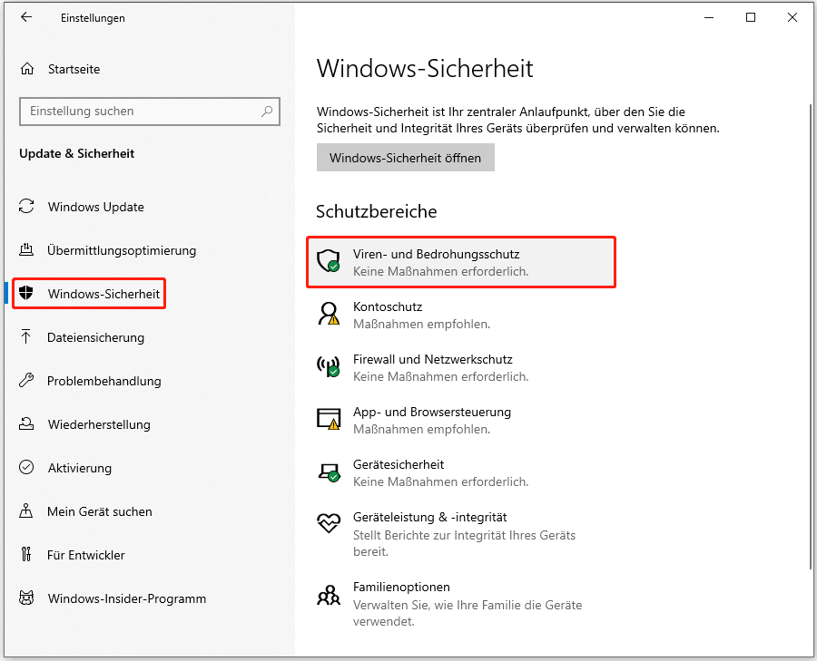Screen dimensions: 817x661
Task: Click the Dateiensicherung upload arrow icon
Action: click(26, 336)
